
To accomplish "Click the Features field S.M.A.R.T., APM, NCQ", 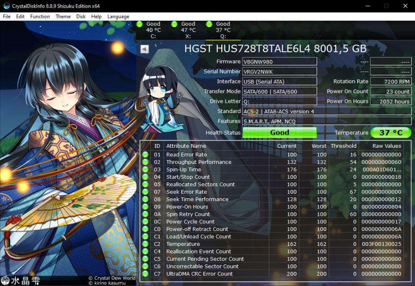I will tap(327, 121).
